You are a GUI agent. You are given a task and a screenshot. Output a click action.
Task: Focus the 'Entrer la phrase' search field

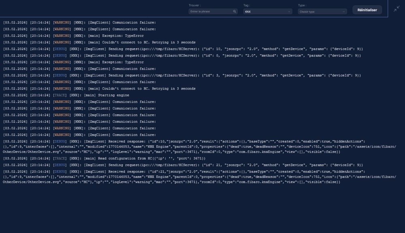[x=211, y=12]
